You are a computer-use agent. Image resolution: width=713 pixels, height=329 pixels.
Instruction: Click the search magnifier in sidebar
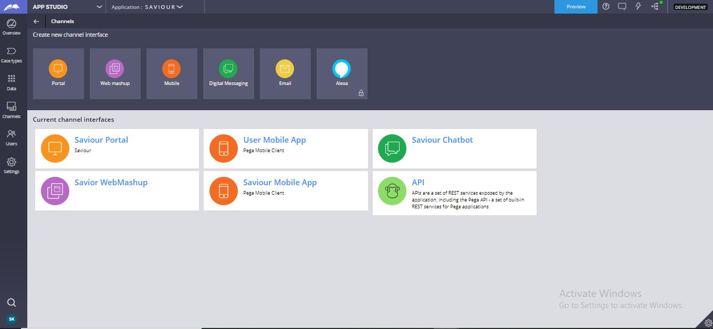click(x=12, y=303)
